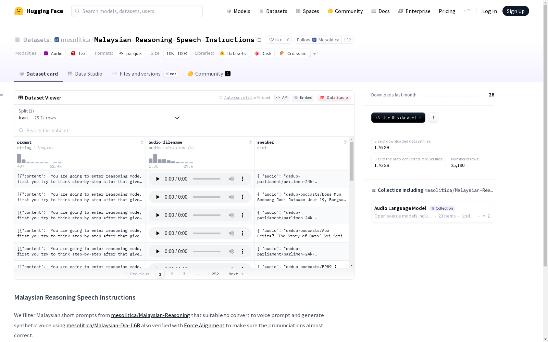548x342 pixels.
Task: Click the main search models input
Action: [137, 11]
